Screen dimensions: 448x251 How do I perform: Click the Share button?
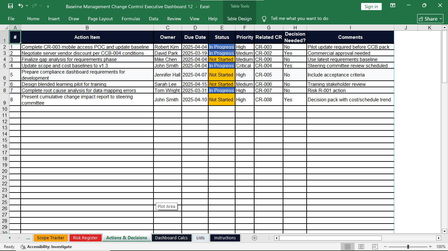click(430, 19)
